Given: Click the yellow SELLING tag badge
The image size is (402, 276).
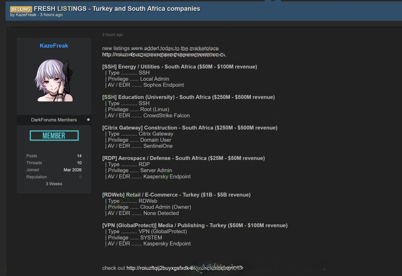Looking at the screenshot, I should tap(21, 9).
